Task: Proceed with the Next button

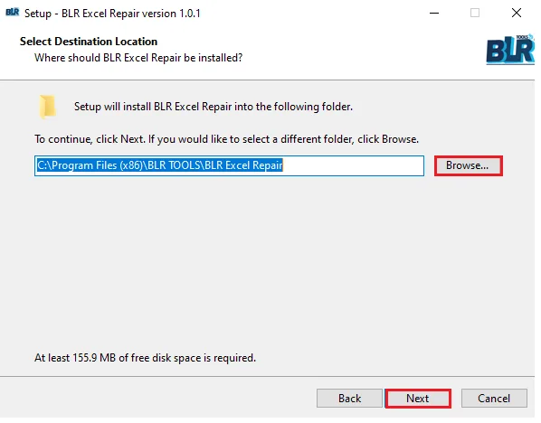Action: click(418, 399)
